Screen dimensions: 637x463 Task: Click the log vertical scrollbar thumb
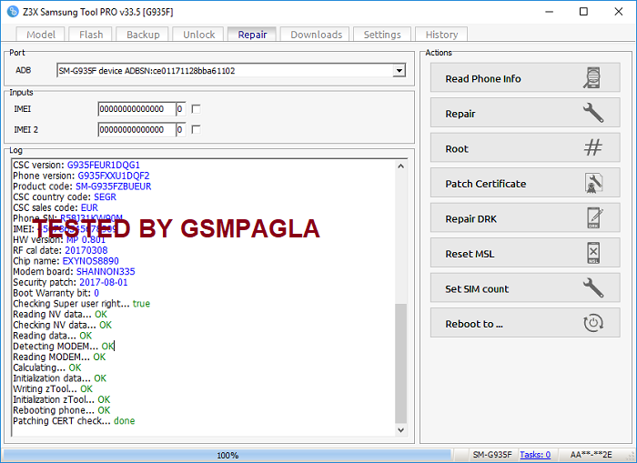coord(400,364)
